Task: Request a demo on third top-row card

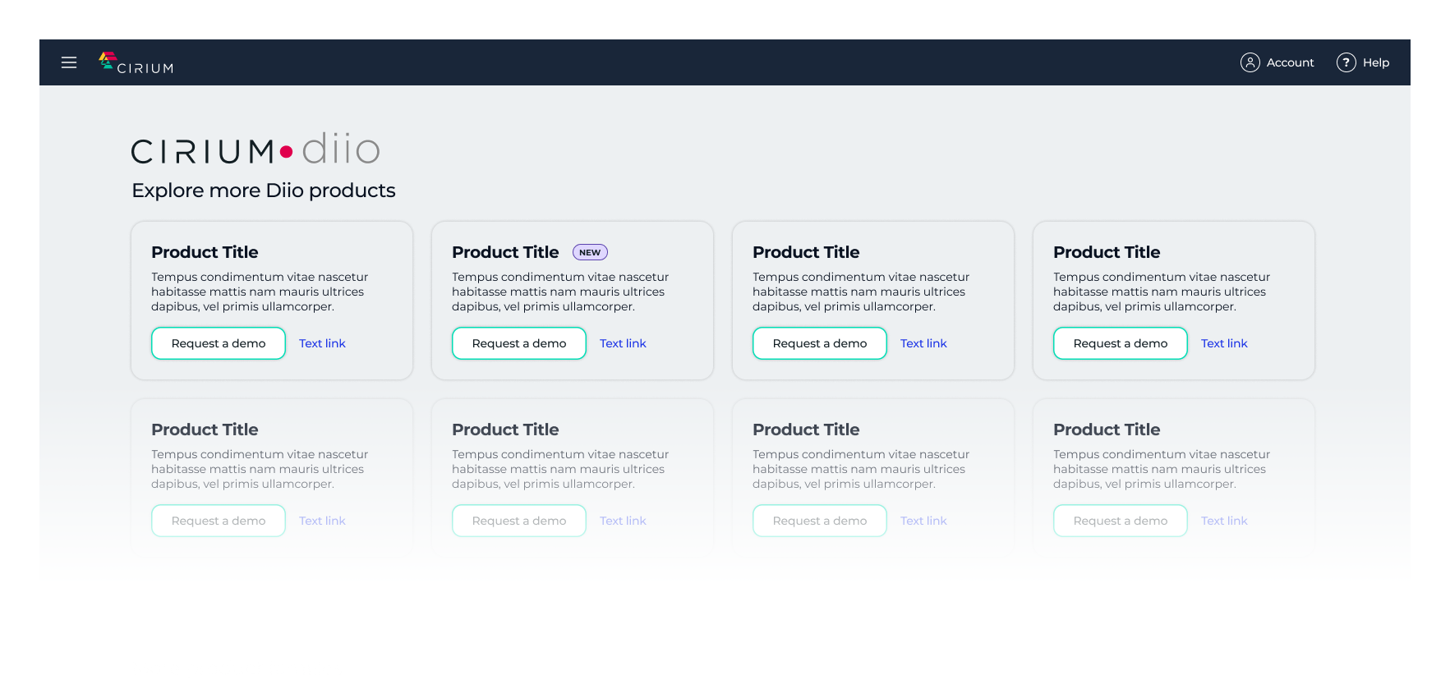Action: (x=820, y=343)
